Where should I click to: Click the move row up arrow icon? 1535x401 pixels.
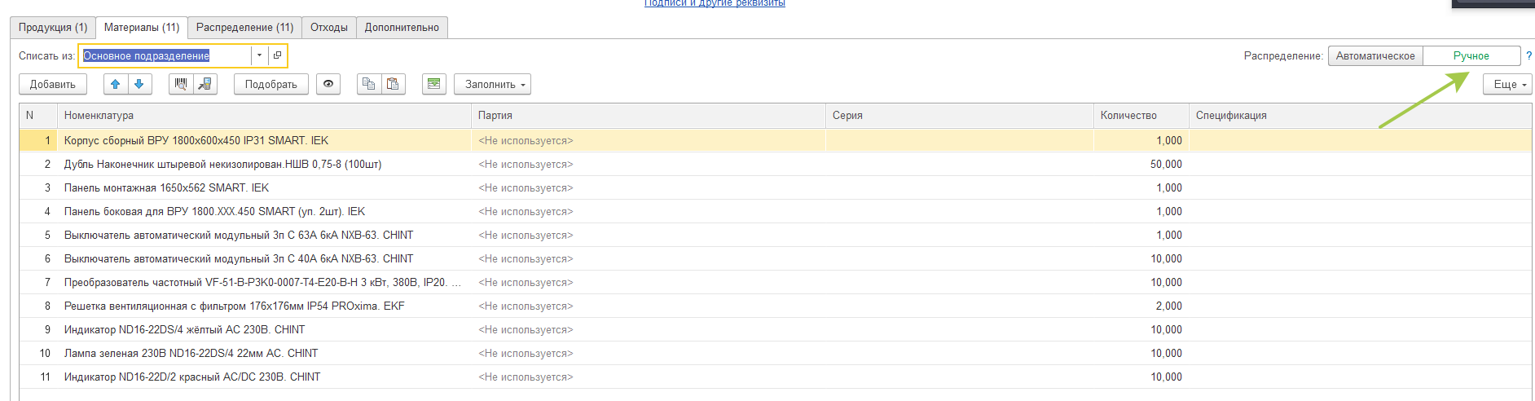116,84
